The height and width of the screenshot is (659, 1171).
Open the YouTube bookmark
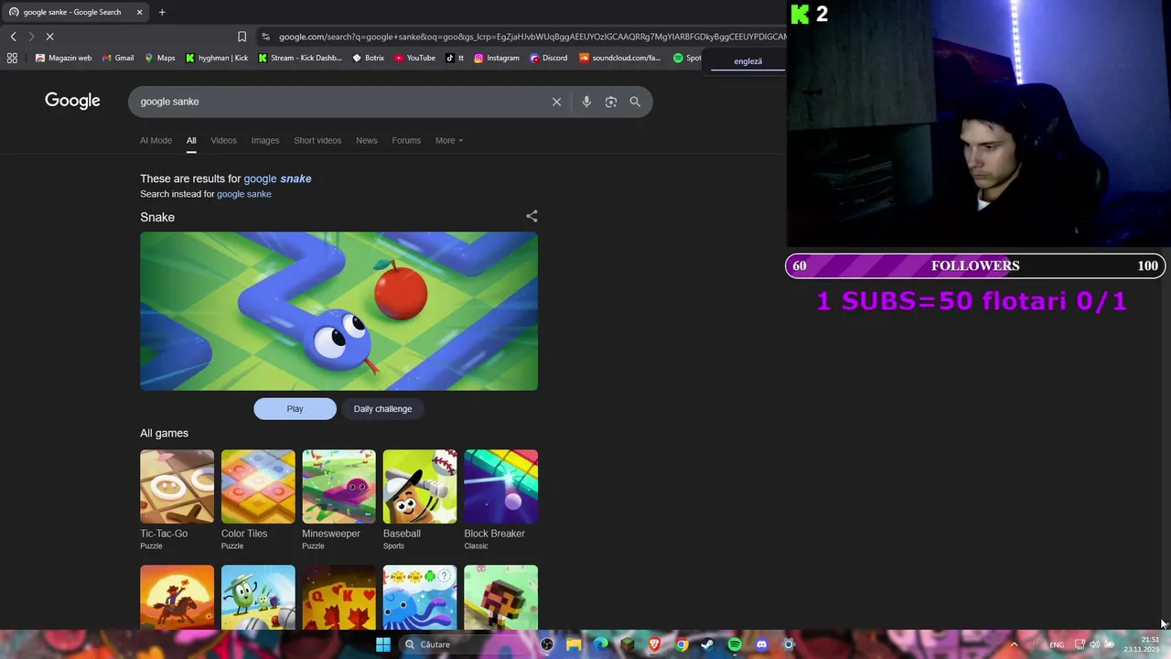414,58
